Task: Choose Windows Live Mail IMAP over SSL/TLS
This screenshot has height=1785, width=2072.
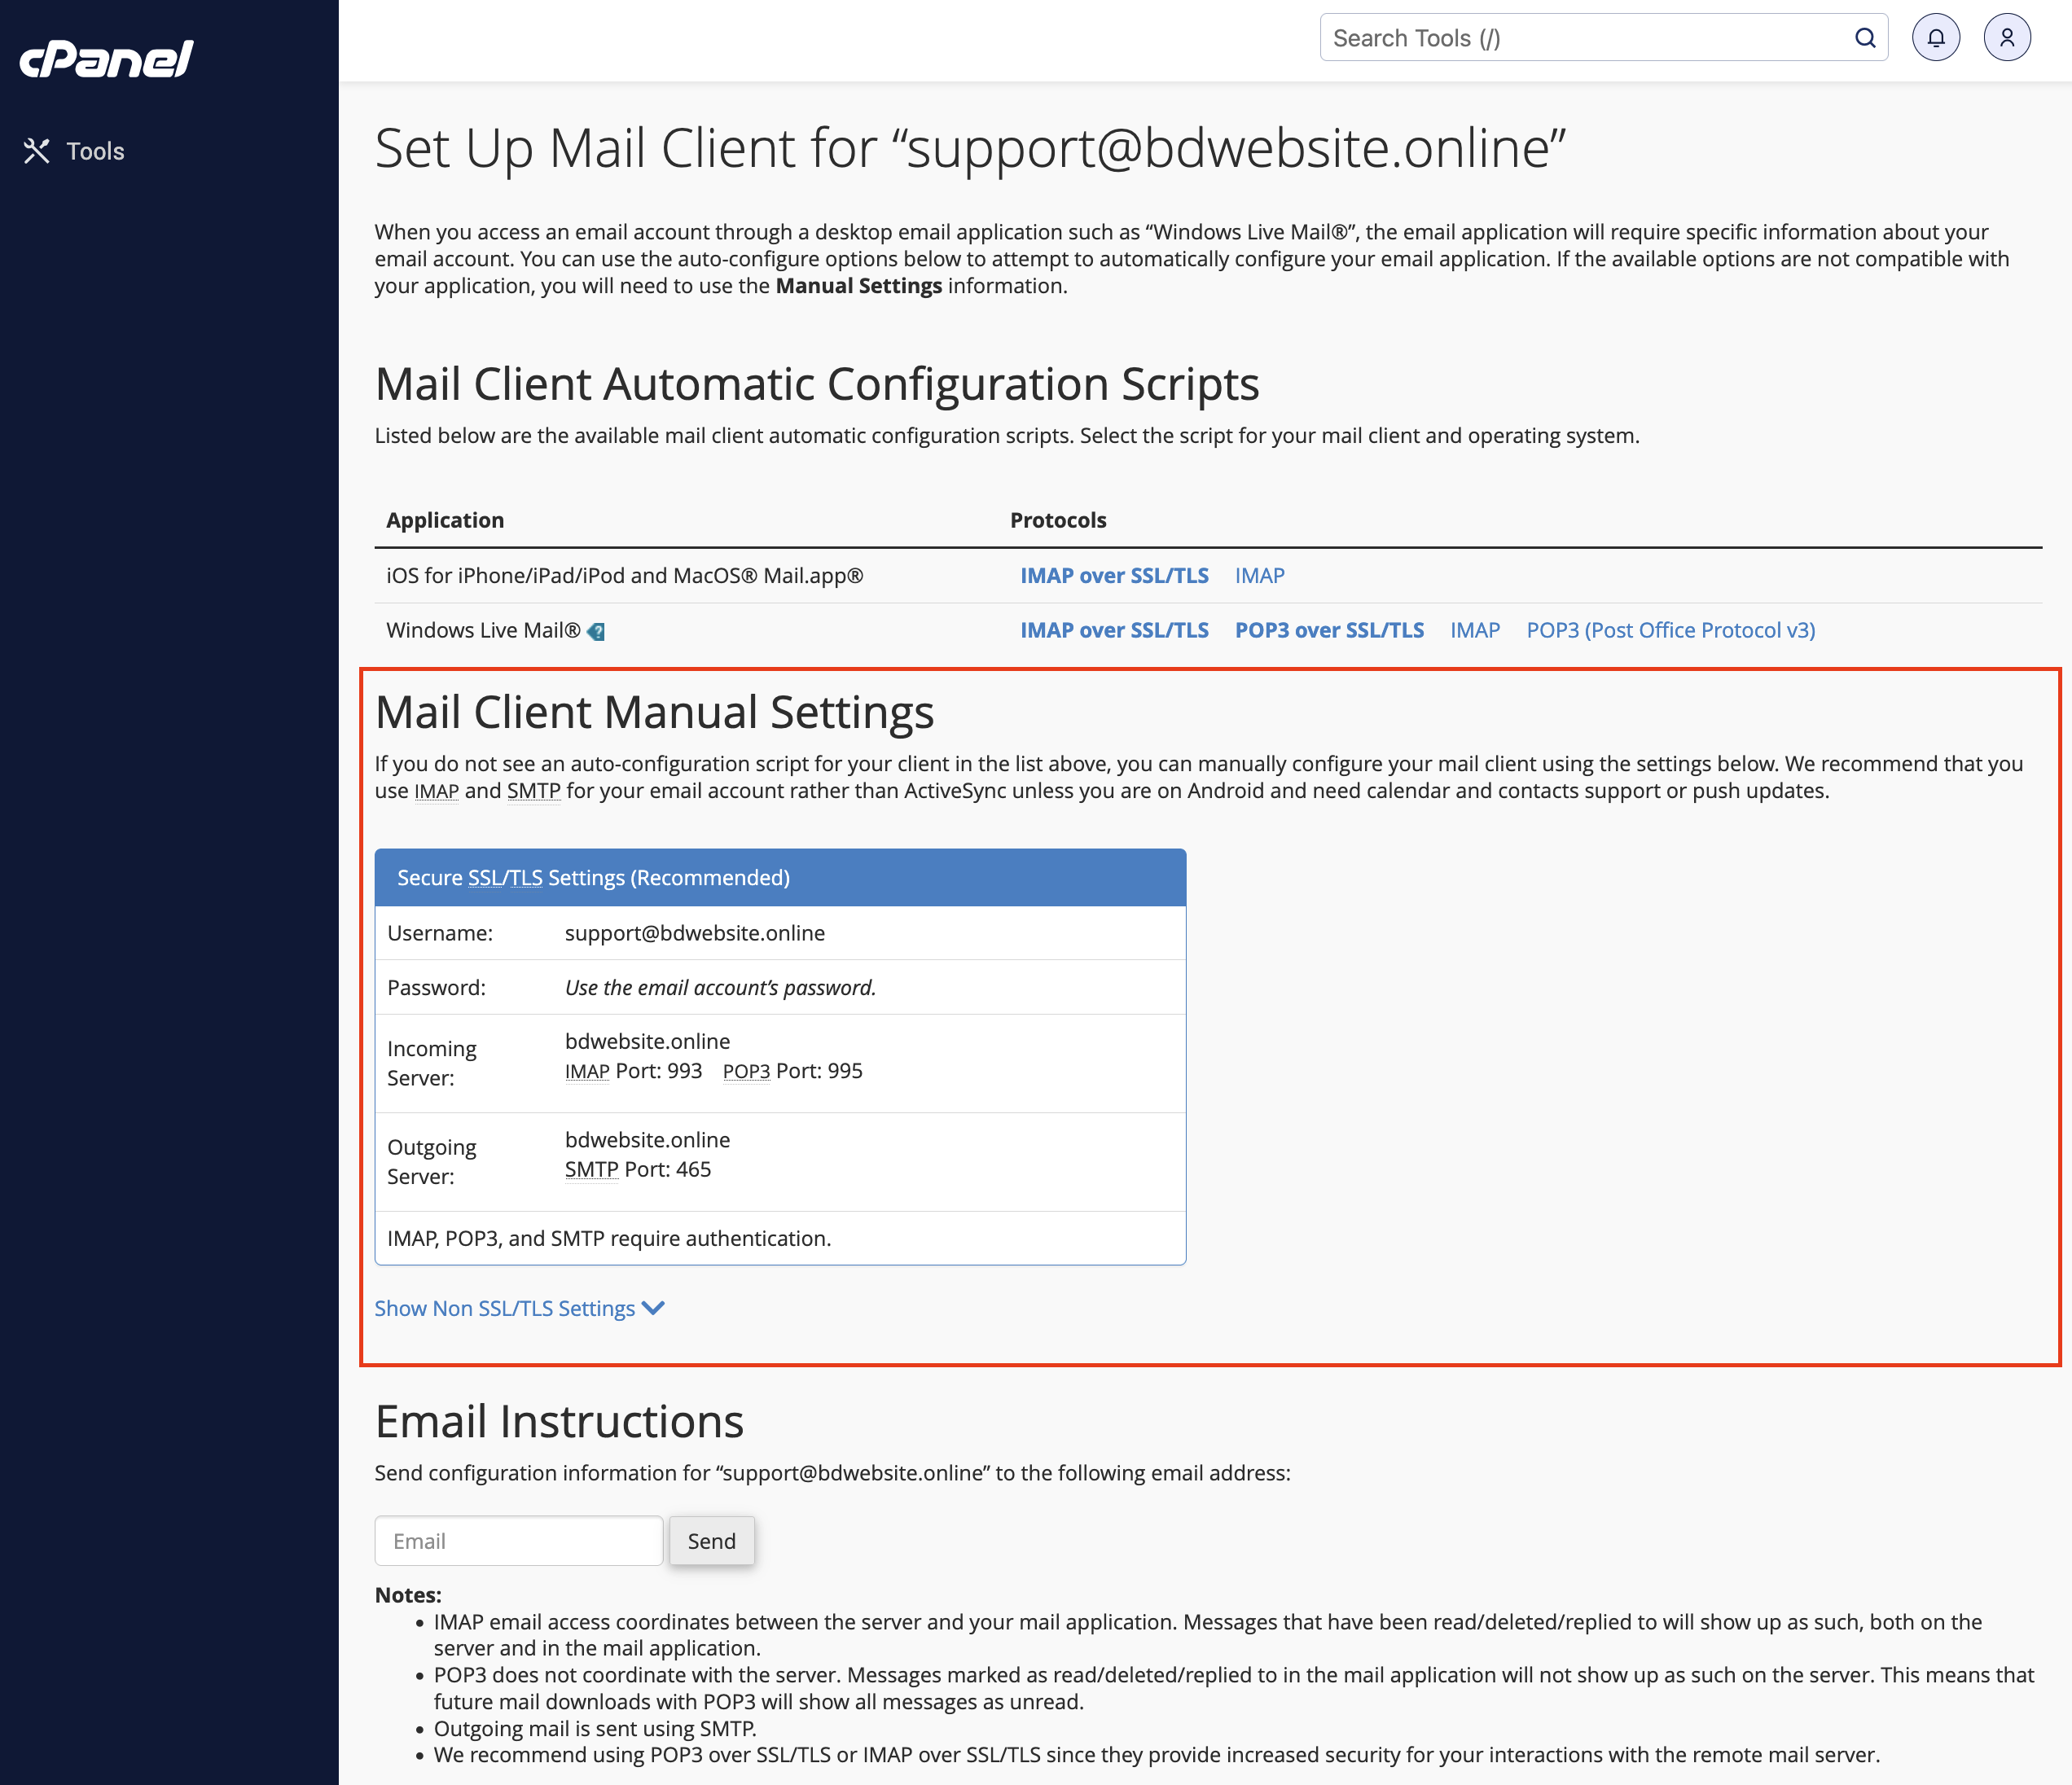Action: point(1114,631)
